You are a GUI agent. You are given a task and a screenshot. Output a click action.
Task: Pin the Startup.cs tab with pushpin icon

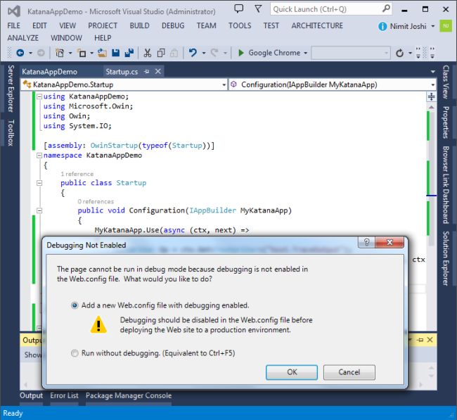(x=147, y=72)
